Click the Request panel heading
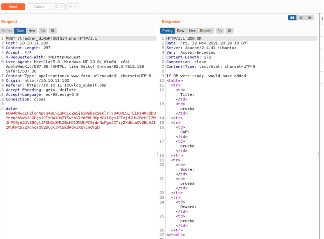324x239 pixels. [x=9, y=21]
